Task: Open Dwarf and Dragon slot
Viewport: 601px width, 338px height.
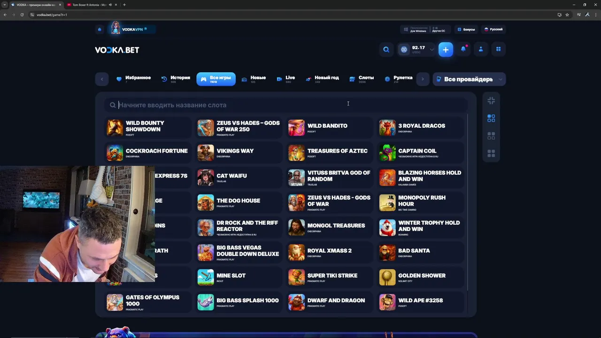Action: click(329, 302)
